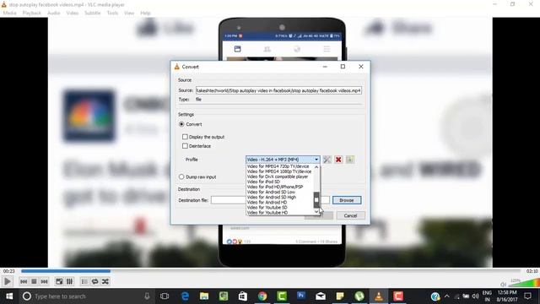Open the Windows Start menu
This screenshot has height=304, width=540.
[x=9, y=296]
